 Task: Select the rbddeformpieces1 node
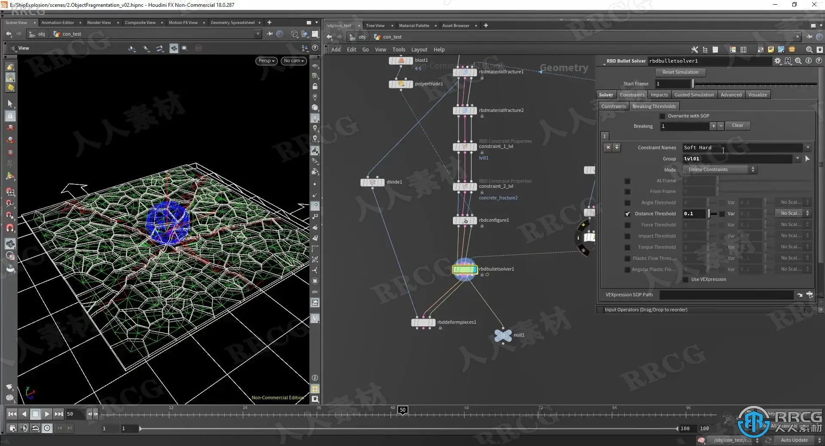423,322
